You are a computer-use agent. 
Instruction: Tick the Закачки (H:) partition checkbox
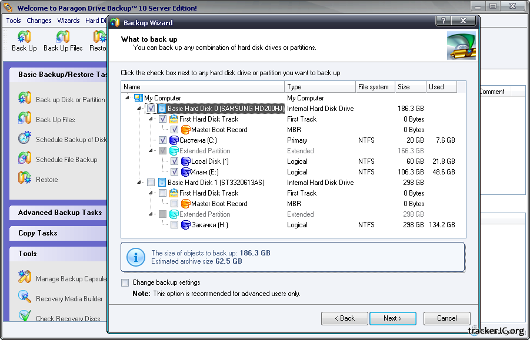tap(175, 225)
